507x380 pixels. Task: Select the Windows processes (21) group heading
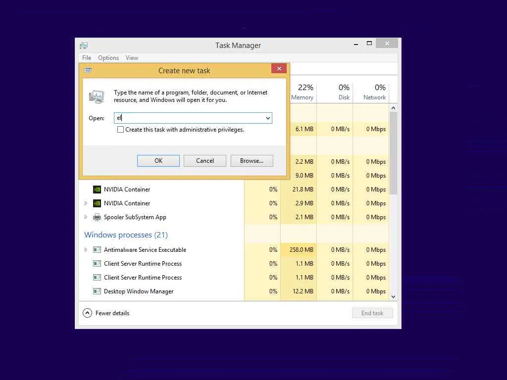(x=126, y=235)
